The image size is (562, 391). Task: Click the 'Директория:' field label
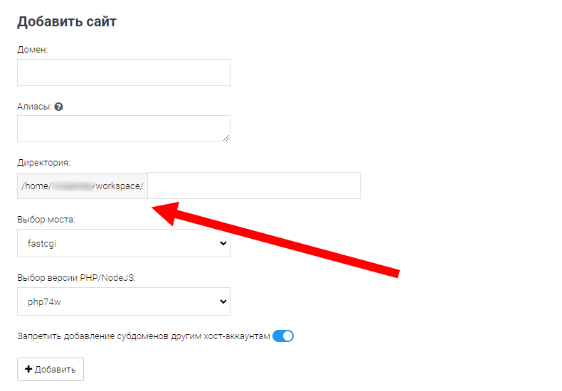point(43,163)
